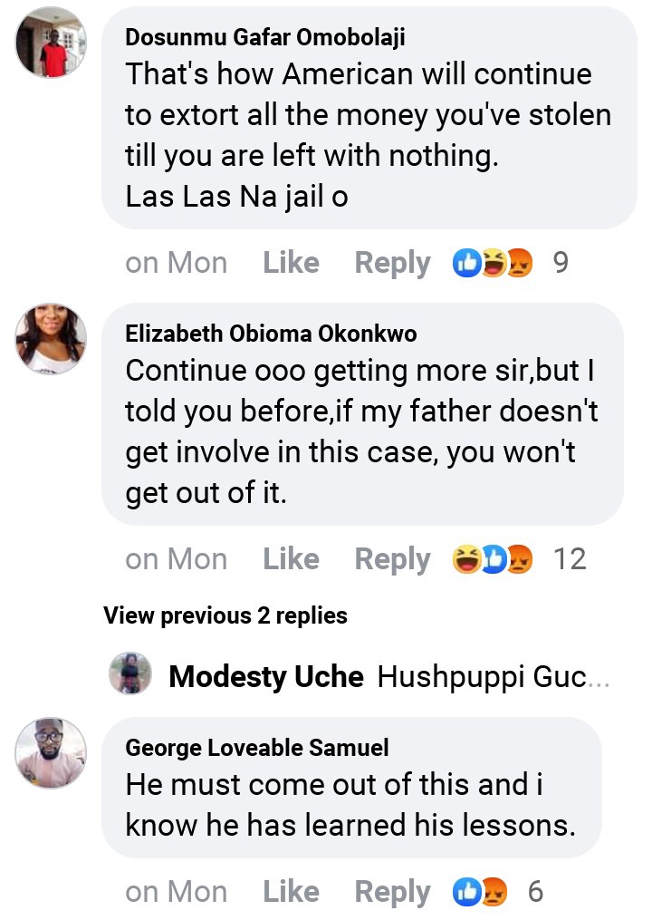Click the 6 reactions count
Viewport: 652px width, 920px height.
click(535, 892)
